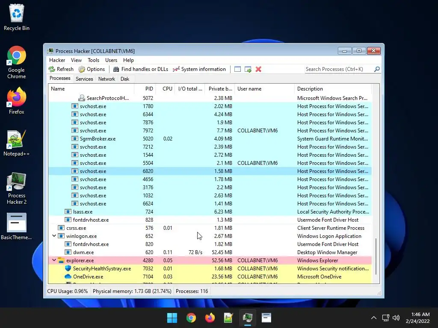
Task: Collapse the explorer.exe tree node
Action: tap(54, 260)
